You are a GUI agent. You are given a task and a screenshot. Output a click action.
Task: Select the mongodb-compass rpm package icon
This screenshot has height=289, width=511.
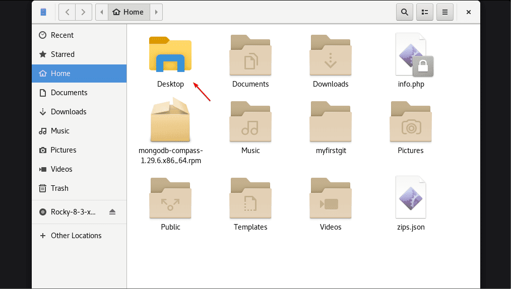(170, 121)
